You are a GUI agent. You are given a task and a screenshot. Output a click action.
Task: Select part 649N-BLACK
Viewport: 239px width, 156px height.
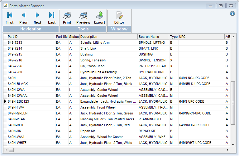pyautogui.click(x=18, y=84)
